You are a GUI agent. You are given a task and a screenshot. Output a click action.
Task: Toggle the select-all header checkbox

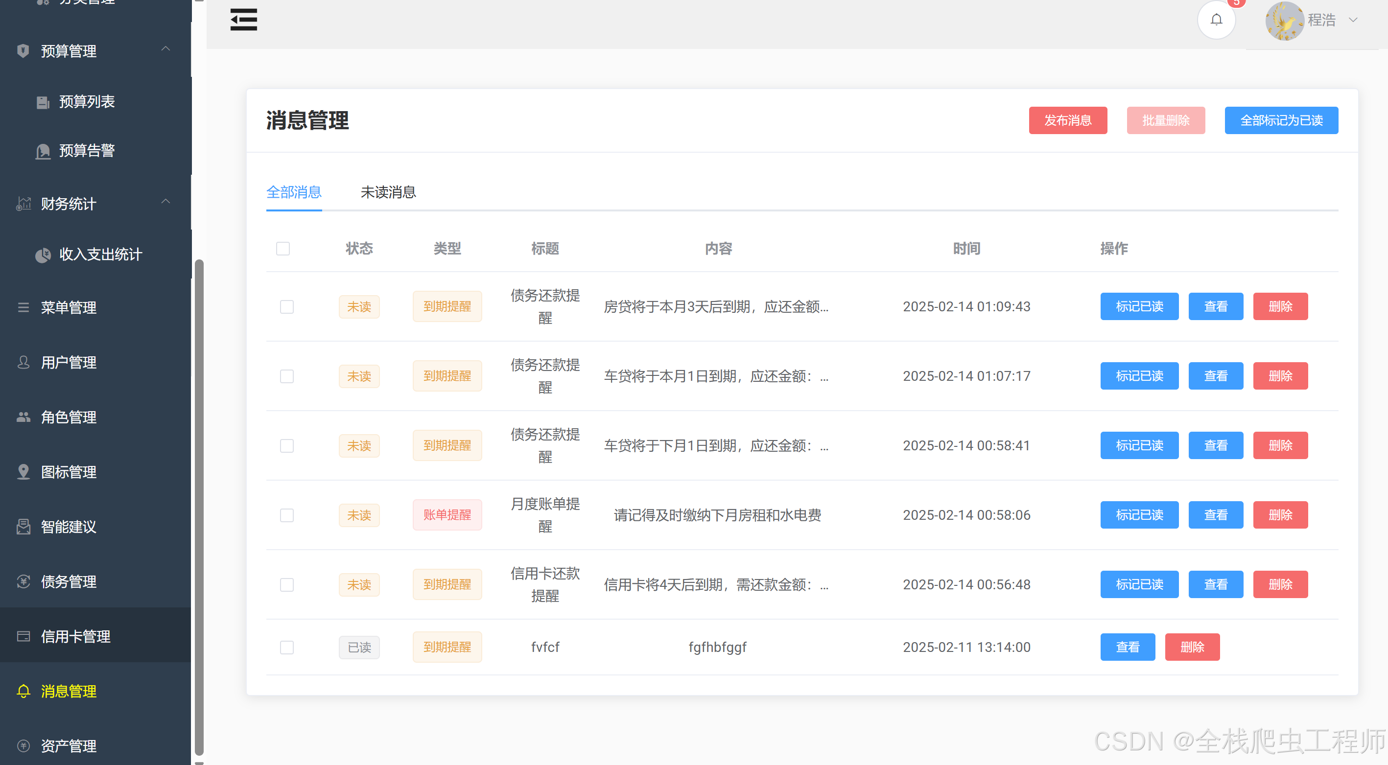pyautogui.click(x=283, y=249)
